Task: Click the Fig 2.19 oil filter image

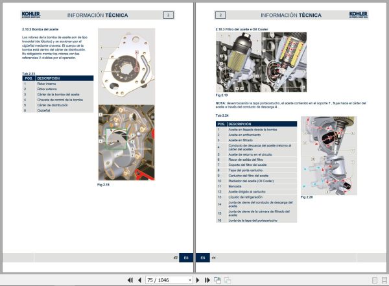Action: tap(261, 62)
